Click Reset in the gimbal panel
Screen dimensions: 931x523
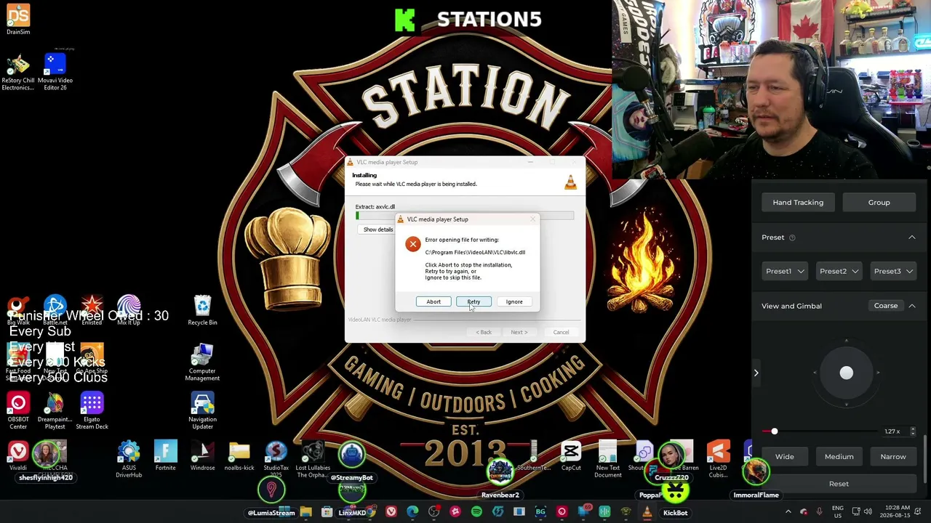click(839, 484)
